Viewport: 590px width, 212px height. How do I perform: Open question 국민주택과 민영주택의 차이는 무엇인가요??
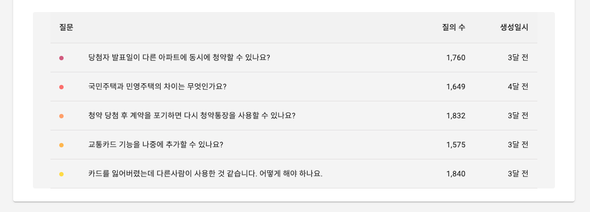tap(157, 87)
